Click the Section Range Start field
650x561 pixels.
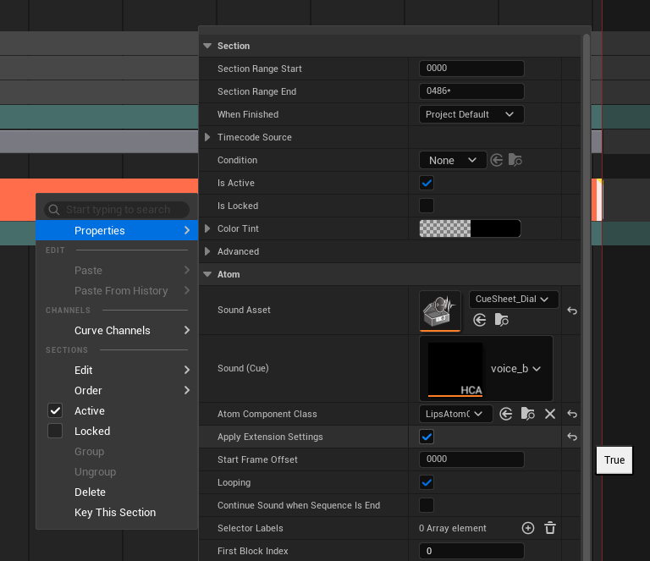pyautogui.click(x=471, y=69)
